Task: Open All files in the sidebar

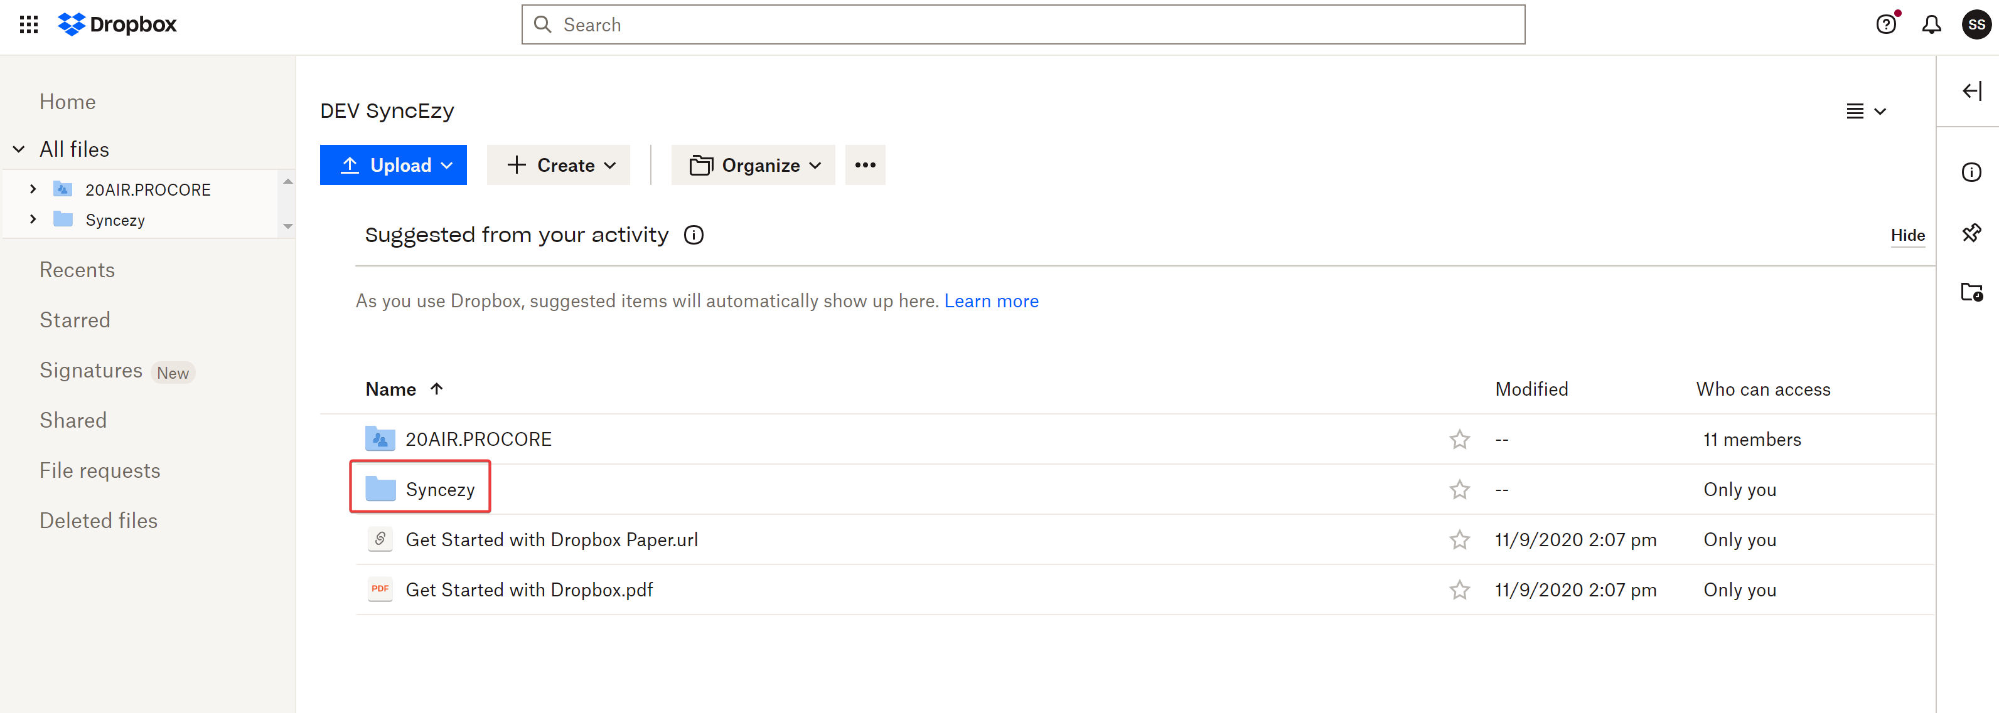Action: (75, 149)
